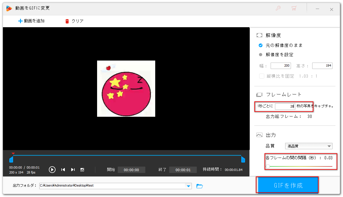Click クリア to clear the video list
The height and width of the screenshot is (197, 343).
(x=74, y=21)
